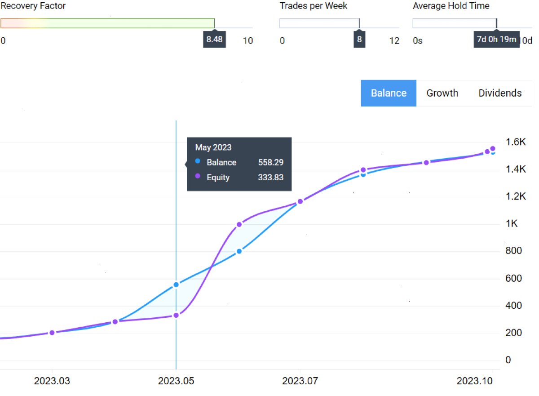
Task: Click the 1.4K value axis label
Action: (x=516, y=169)
